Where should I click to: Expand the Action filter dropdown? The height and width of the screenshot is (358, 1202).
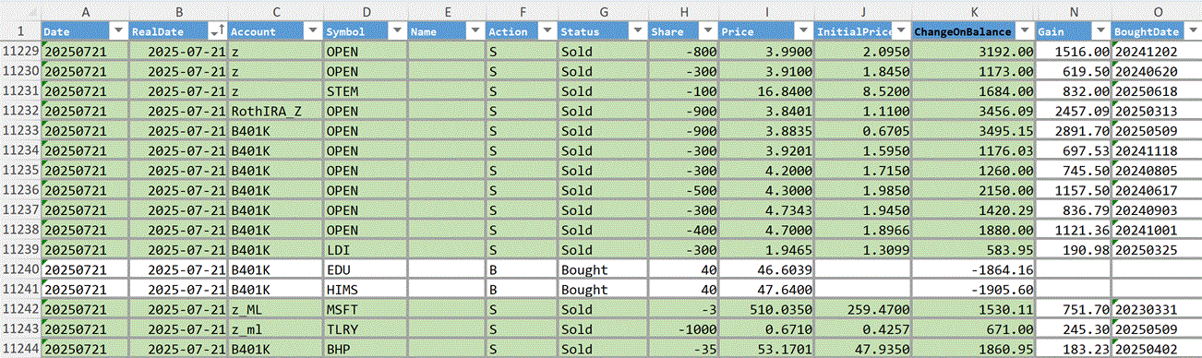click(547, 31)
